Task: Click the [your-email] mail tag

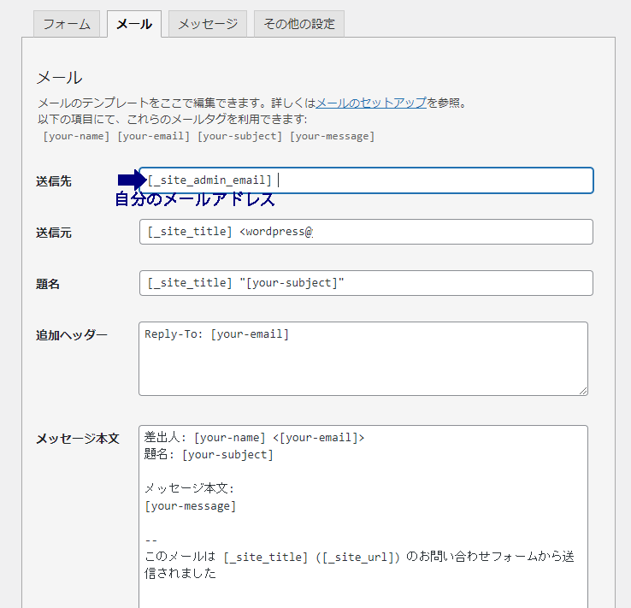Action: click(153, 137)
